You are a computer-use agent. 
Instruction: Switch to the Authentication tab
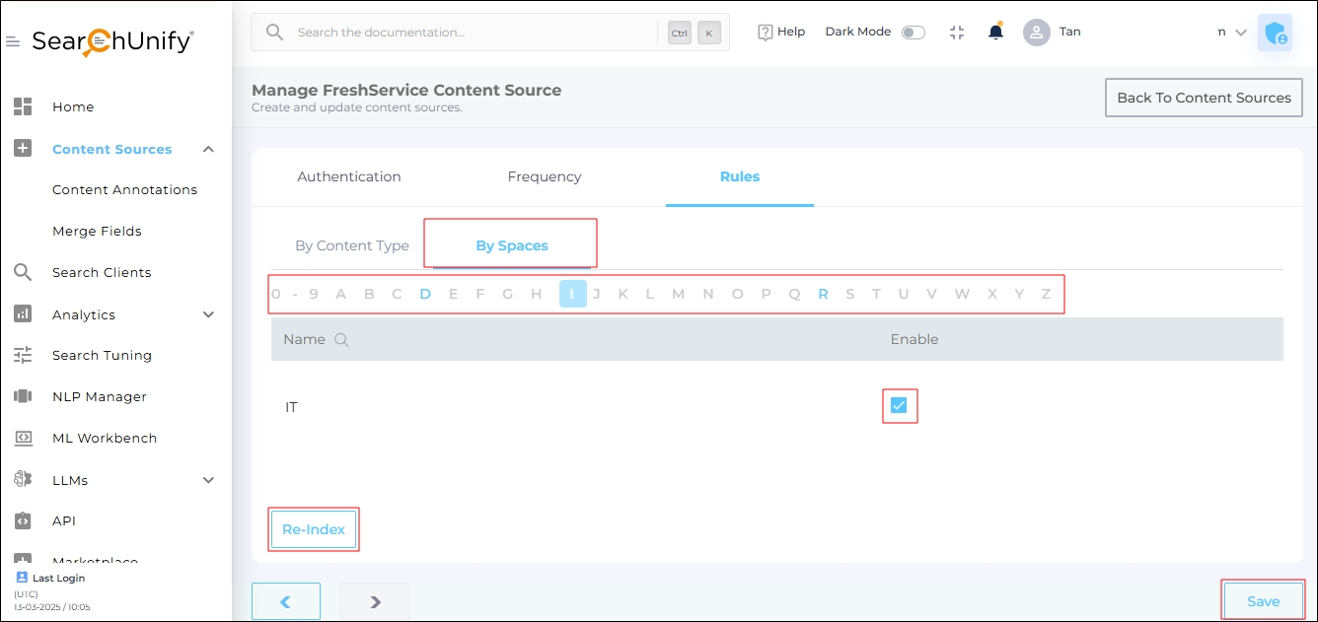click(349, 176)
